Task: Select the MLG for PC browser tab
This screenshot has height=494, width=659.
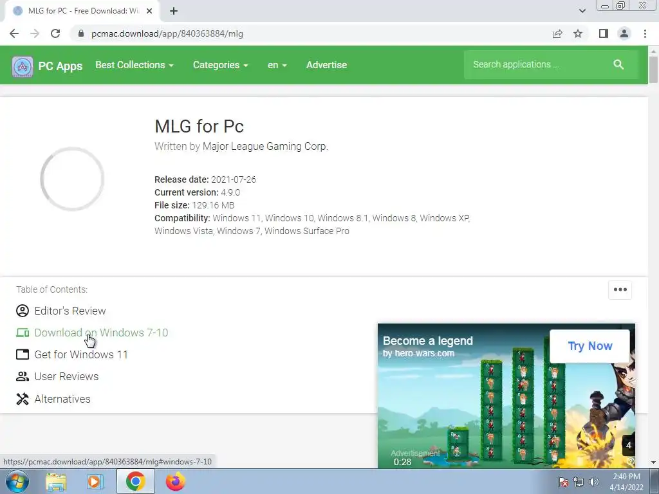Action: click(x=83, y=11)
